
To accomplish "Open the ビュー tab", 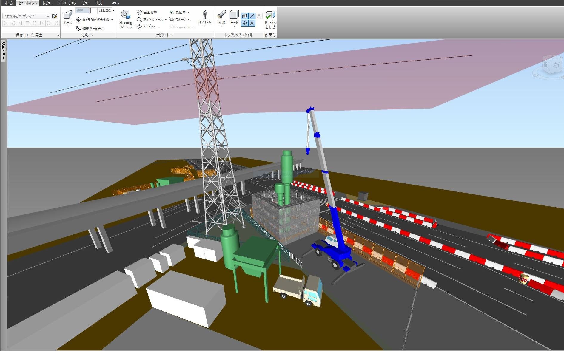I will (x=86, y=3).
